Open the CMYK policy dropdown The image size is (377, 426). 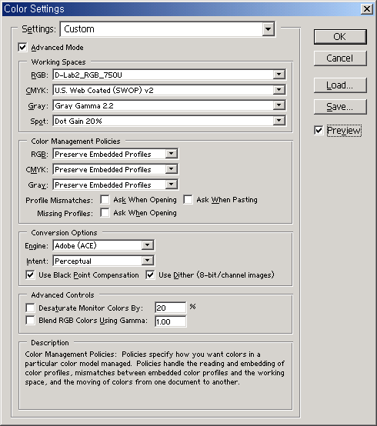click(115, 169)
